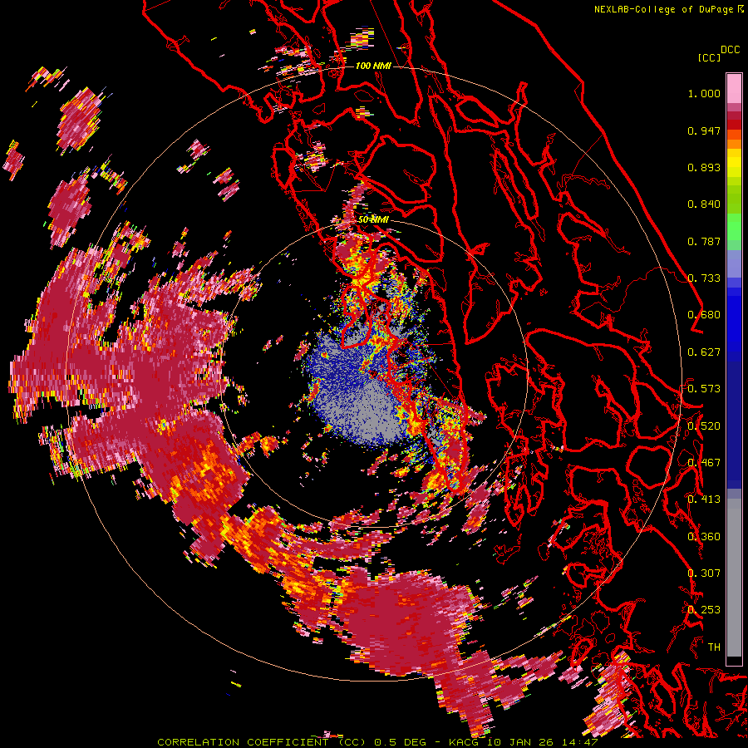Screen dimensions: 748x748
Task: Select the 0.787 value on the color scale
Action: click(x=704, y=241)
